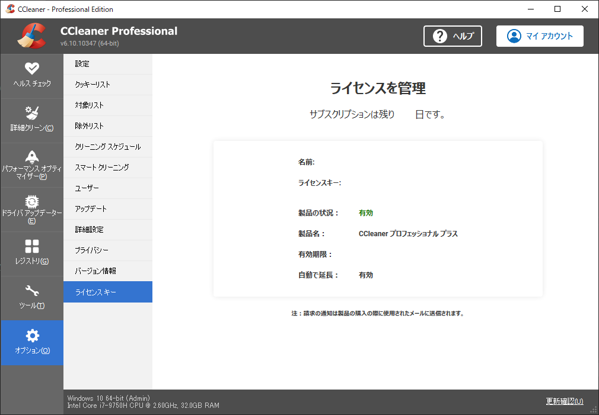The image size is (599, 415).
Task: Open Health Check heart icon
Action: (32, 68)
